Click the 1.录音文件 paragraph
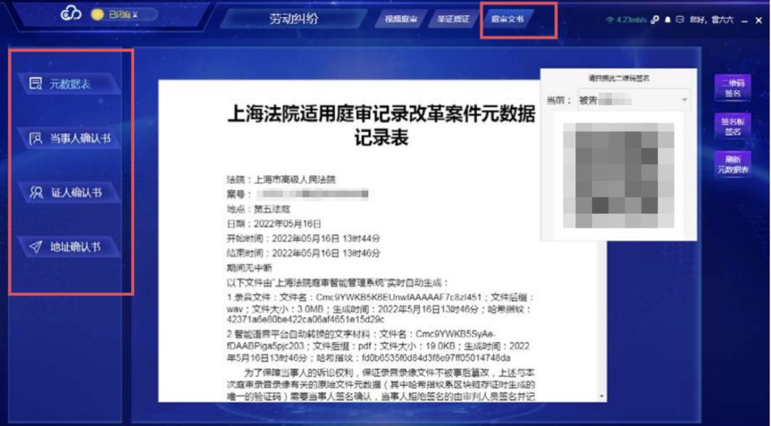The image size is (771, 426). (x=381, y=308)
